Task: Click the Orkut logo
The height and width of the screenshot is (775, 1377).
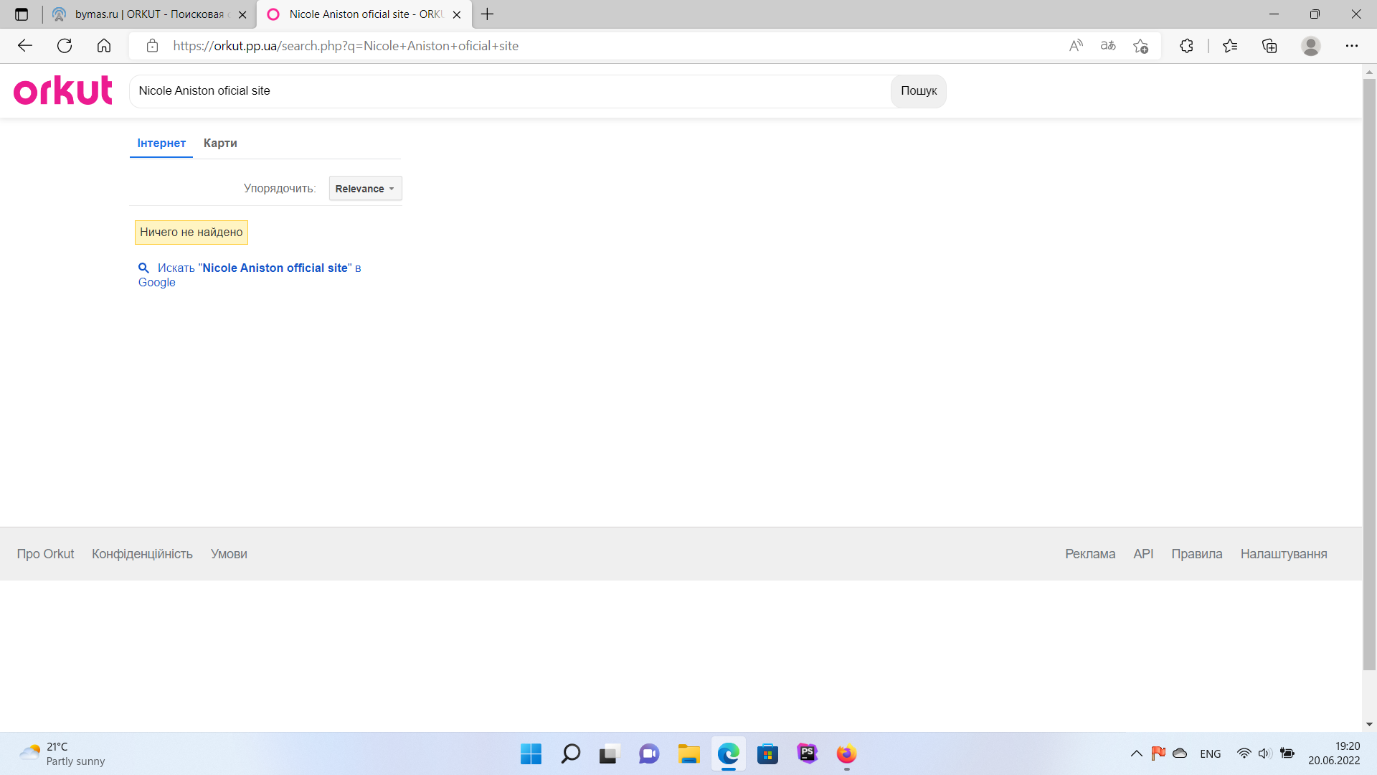Action: (x=63, y=90)
